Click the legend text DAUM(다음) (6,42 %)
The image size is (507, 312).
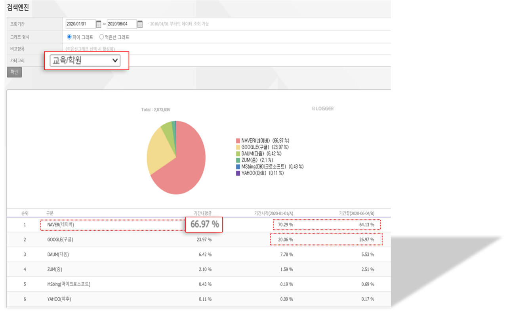(x=261, y=154)
